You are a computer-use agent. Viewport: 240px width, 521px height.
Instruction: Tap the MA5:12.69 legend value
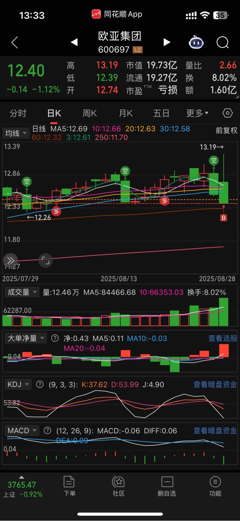point(69,129)
